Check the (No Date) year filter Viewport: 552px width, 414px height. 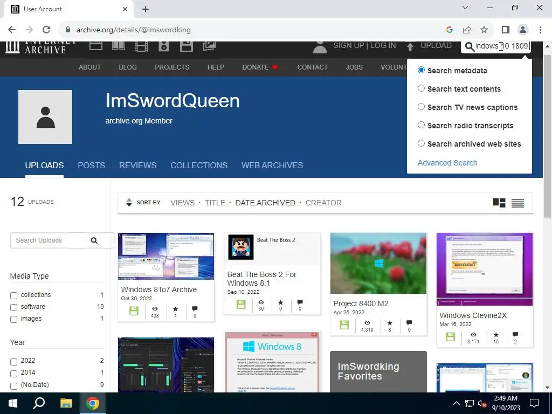[13, 386]
